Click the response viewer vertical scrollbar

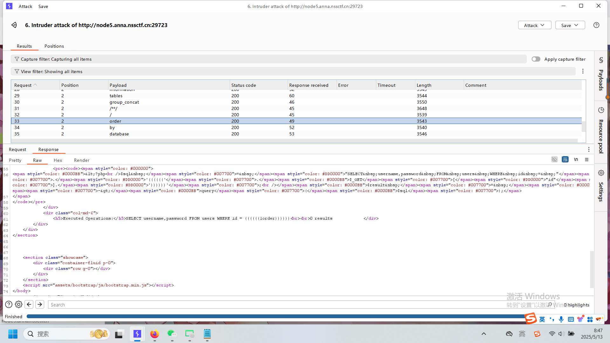(x=592, y=270)
